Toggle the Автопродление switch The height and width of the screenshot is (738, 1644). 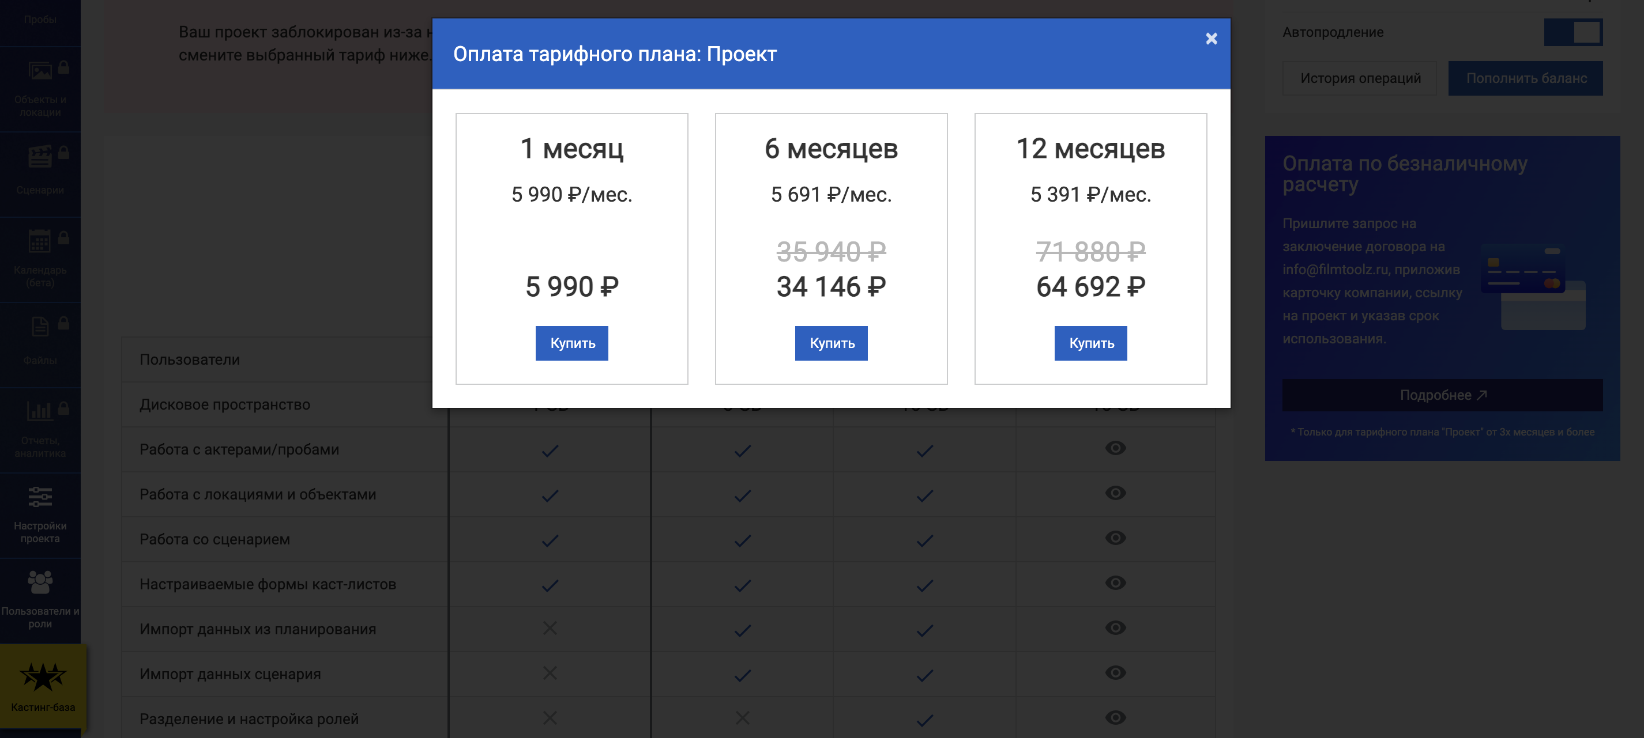1573,32
